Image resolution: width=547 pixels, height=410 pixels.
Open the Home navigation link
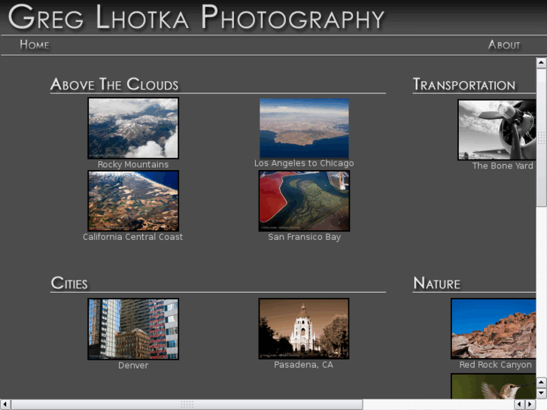pos(34,44)
